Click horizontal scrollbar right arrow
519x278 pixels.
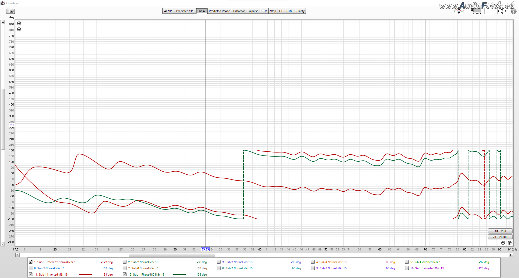(511, 255)
